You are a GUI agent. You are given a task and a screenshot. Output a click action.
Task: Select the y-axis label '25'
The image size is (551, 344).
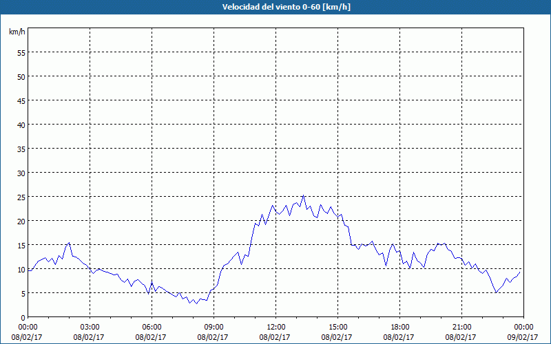21,197
